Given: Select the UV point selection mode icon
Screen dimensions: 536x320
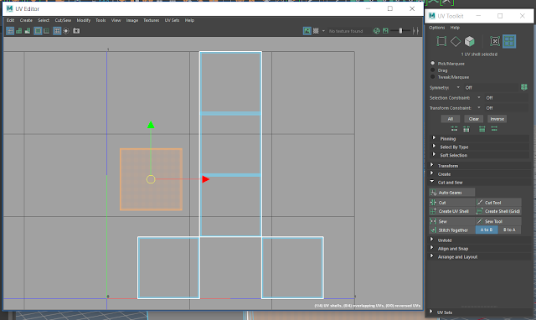Looking at the screenshot, I should tap(495, 41).
